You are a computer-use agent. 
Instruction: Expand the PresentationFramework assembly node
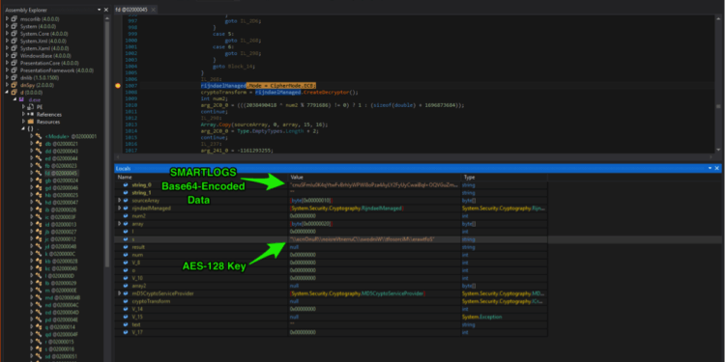click(7, 70)
